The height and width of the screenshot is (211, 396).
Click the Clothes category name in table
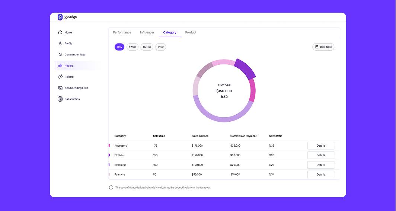coord(119,155)
